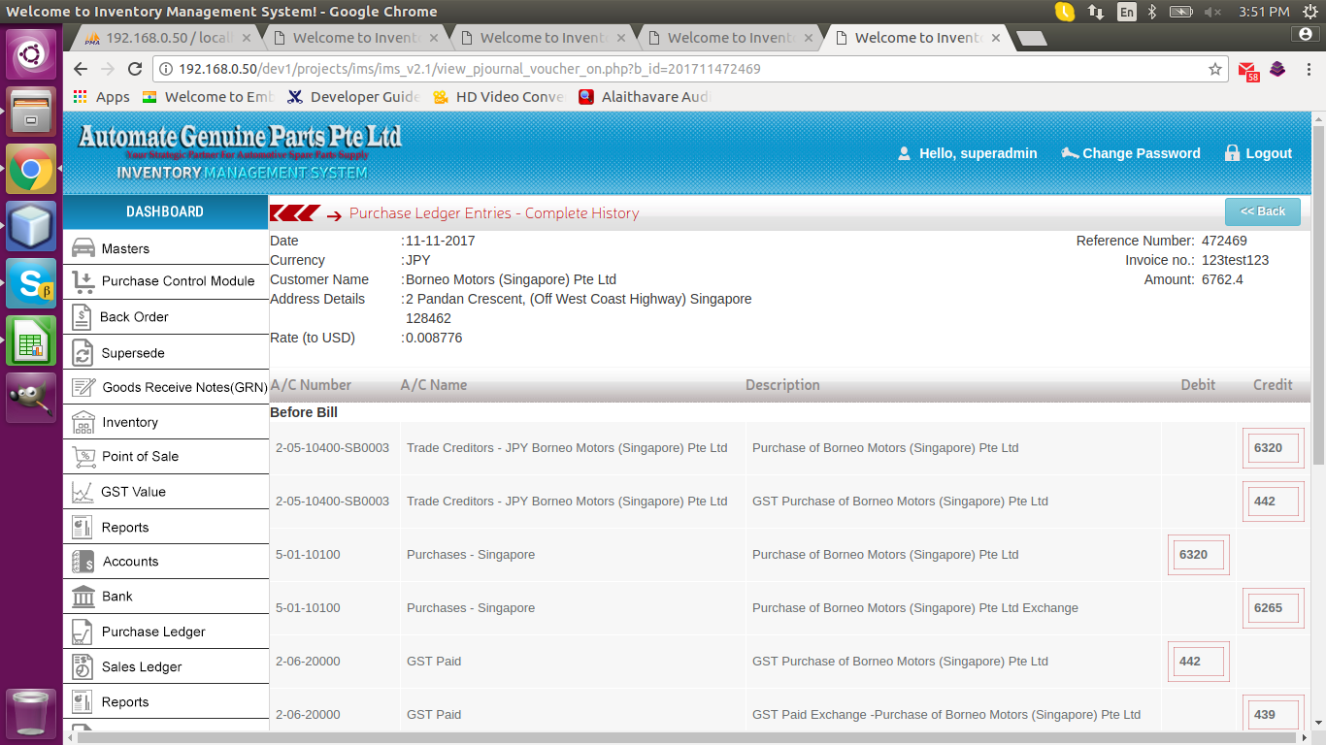Open the Files manager in the dock

tap(31, 113)
